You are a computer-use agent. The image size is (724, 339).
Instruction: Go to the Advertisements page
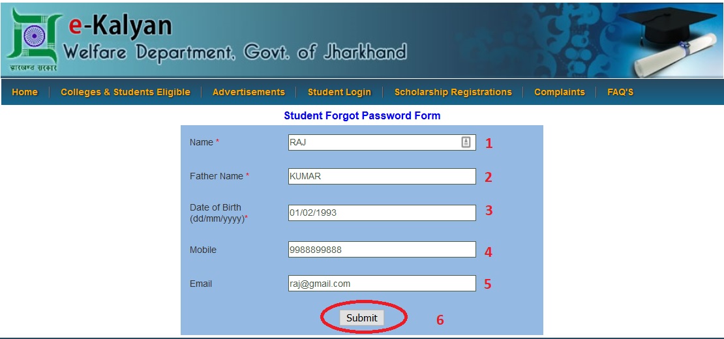coord(249,92)
